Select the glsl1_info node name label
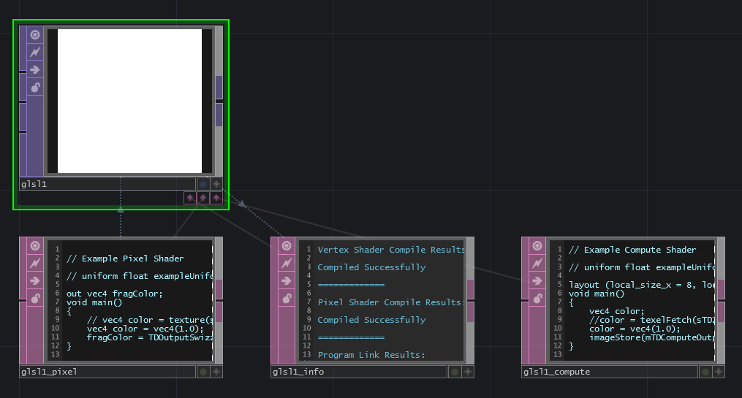742x398 pixels. pos(359,372)
